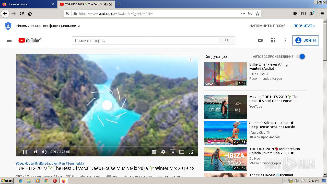Open a new browser tab

click(x=119, y=4)
